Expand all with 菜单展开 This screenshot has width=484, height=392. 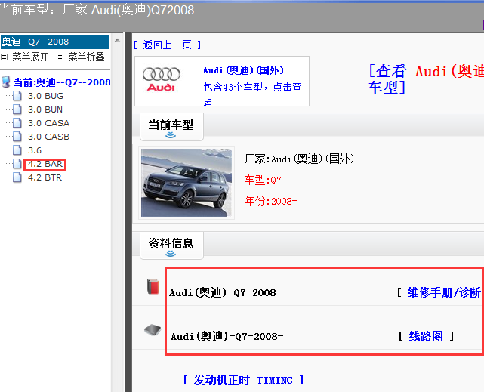[x=30, y=57]
